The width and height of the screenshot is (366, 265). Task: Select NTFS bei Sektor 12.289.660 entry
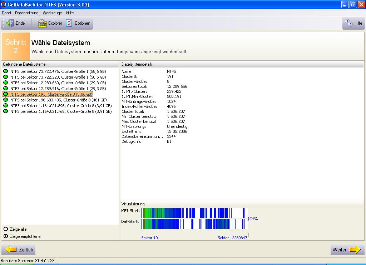tap(58, 83)
